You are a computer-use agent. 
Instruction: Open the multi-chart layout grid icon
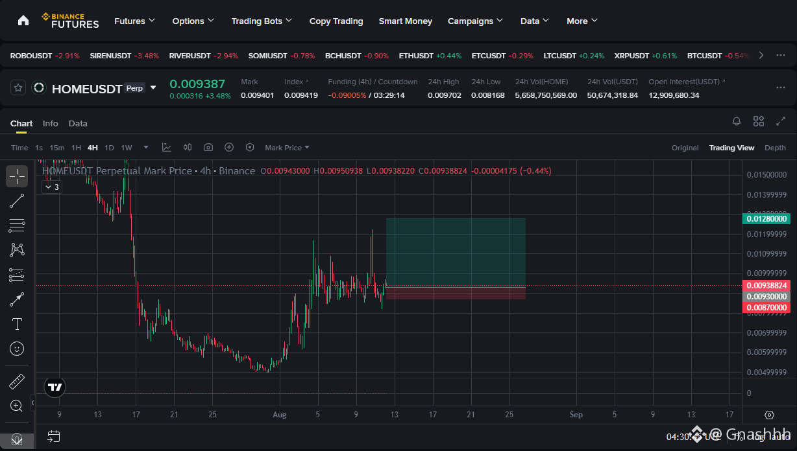point(759,121)
